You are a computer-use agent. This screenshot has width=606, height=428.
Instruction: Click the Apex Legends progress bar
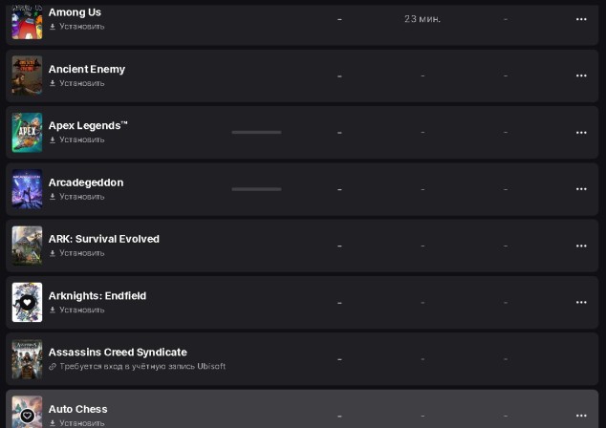click(256, 133)
